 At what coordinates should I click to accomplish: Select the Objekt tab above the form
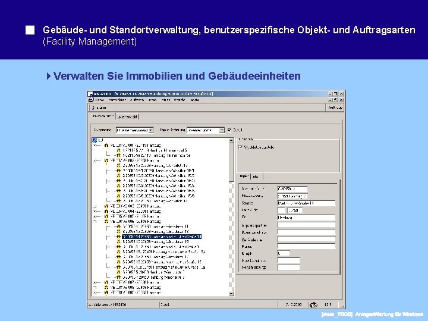(244, 176)
